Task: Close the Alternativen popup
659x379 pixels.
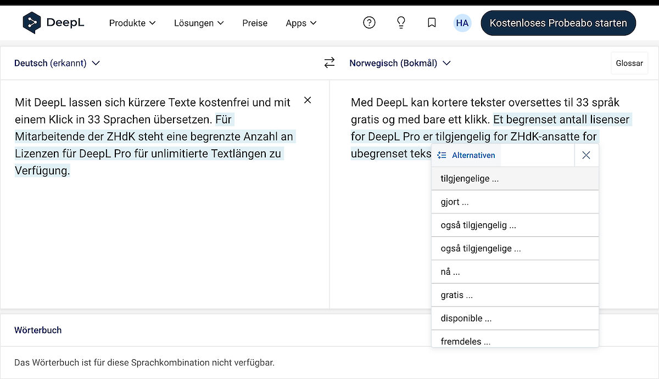Action: [586, 155]
